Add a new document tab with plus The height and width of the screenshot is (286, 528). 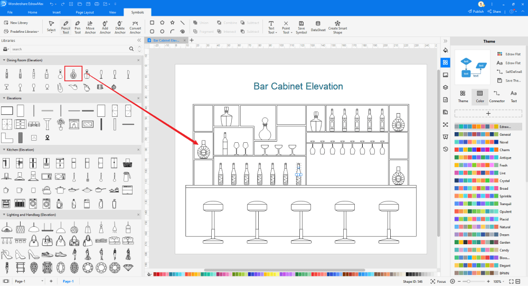click(x=192, y=40)
